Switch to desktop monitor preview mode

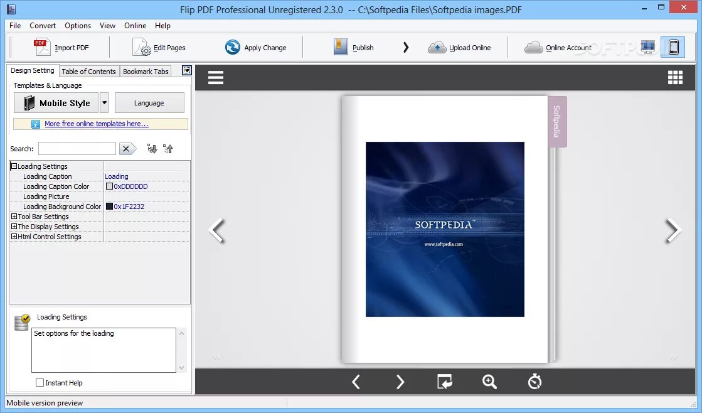coord(647,47)
